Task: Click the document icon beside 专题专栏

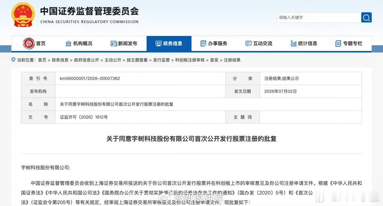Action: point(338,44)
